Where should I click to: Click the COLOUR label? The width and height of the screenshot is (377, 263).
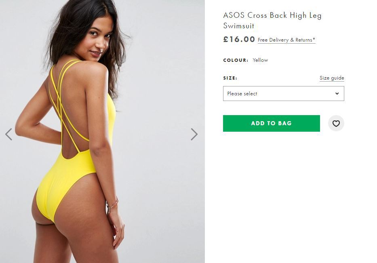point(236,60)
